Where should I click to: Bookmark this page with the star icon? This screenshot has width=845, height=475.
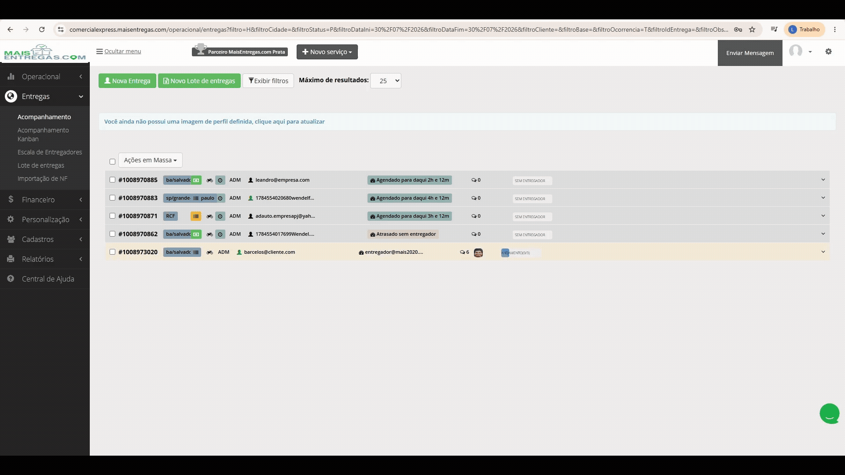(752, 29)
